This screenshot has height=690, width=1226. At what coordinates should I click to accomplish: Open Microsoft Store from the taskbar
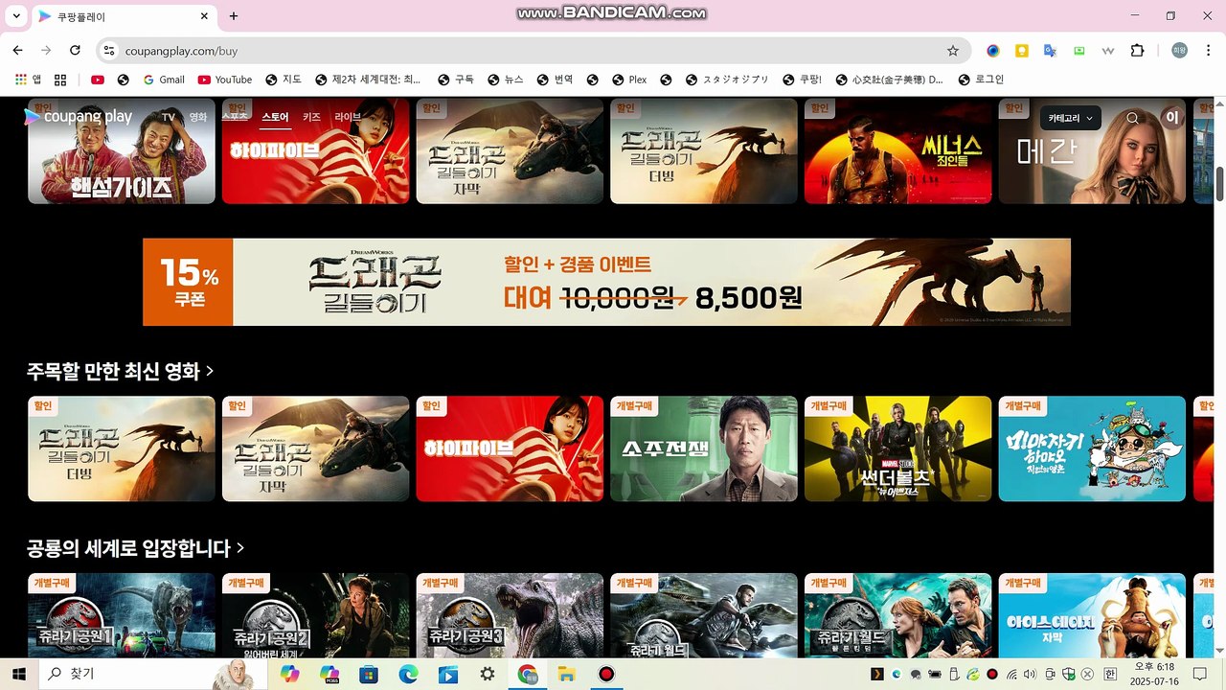[369, 674]
